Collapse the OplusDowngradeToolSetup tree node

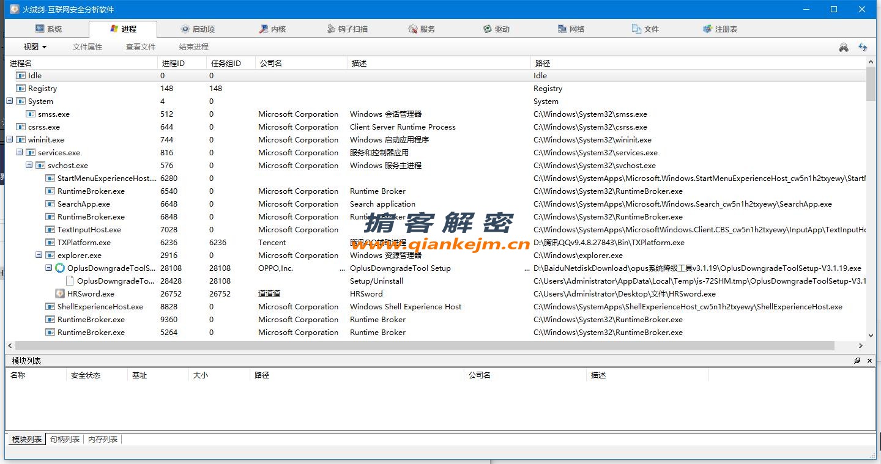coord(49,268)
